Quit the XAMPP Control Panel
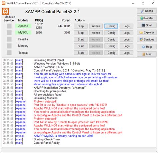Screen dimensions: 158x153 pos(147,54)
